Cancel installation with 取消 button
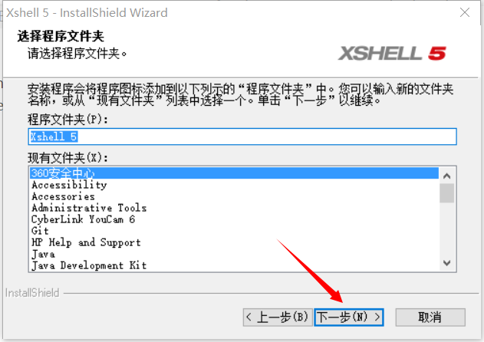 pyautogui.click(x=430, y=317)
